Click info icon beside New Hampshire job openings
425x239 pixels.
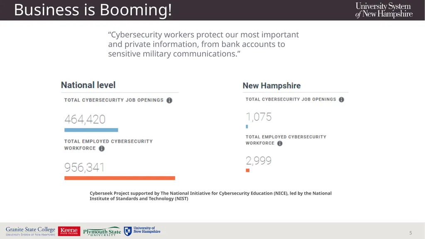(x=342, y=100)
